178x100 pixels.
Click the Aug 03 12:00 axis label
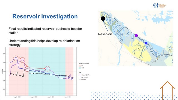[51, 97]
